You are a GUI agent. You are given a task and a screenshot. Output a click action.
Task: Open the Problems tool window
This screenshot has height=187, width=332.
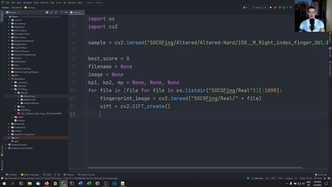pos(11,175)
